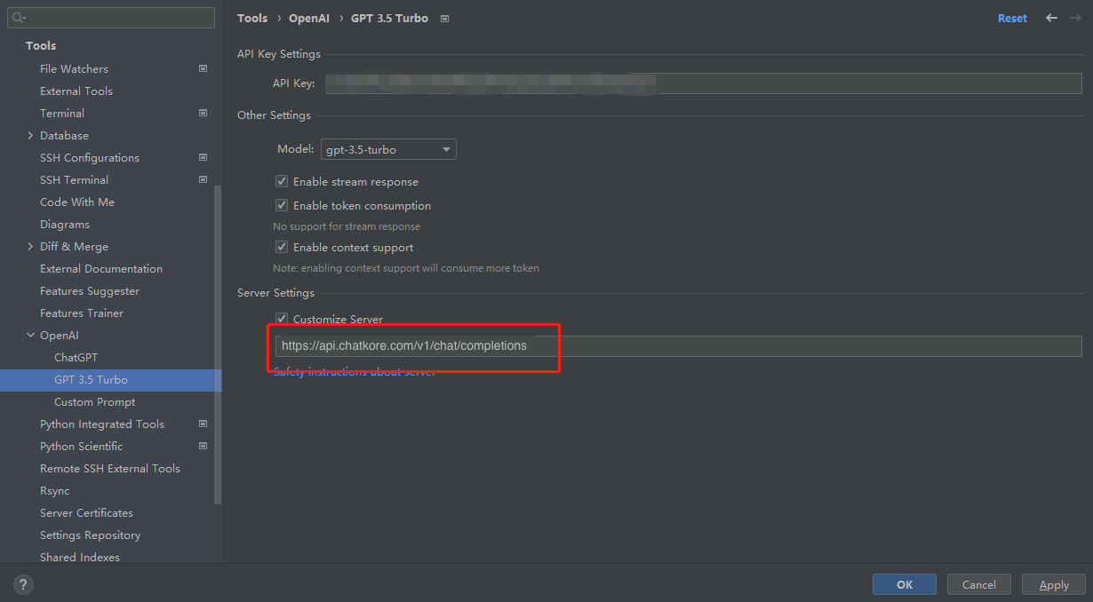Click project-level icon beside Python Scientific
The height and width of the screenshot is (602, 1093).
pyautogui.click(x=203, y=446)
